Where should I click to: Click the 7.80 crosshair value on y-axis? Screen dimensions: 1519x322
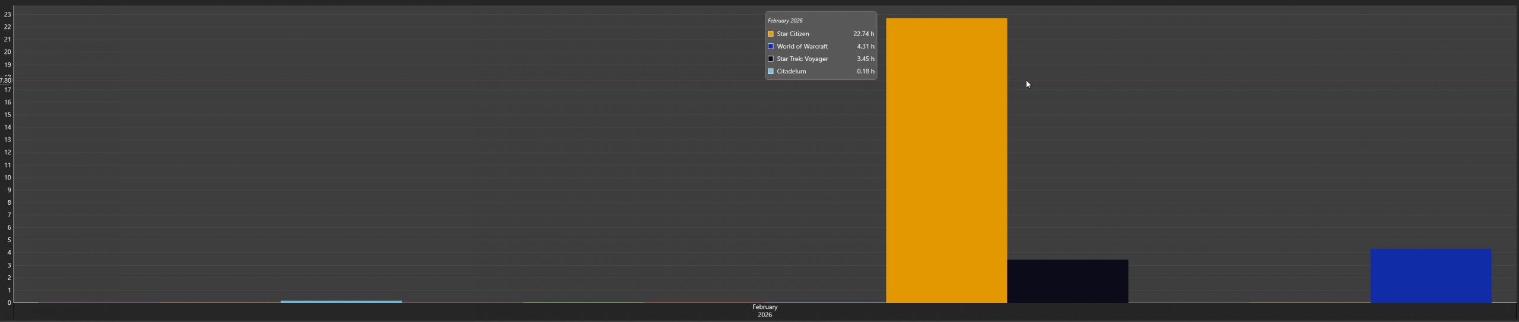6,80
